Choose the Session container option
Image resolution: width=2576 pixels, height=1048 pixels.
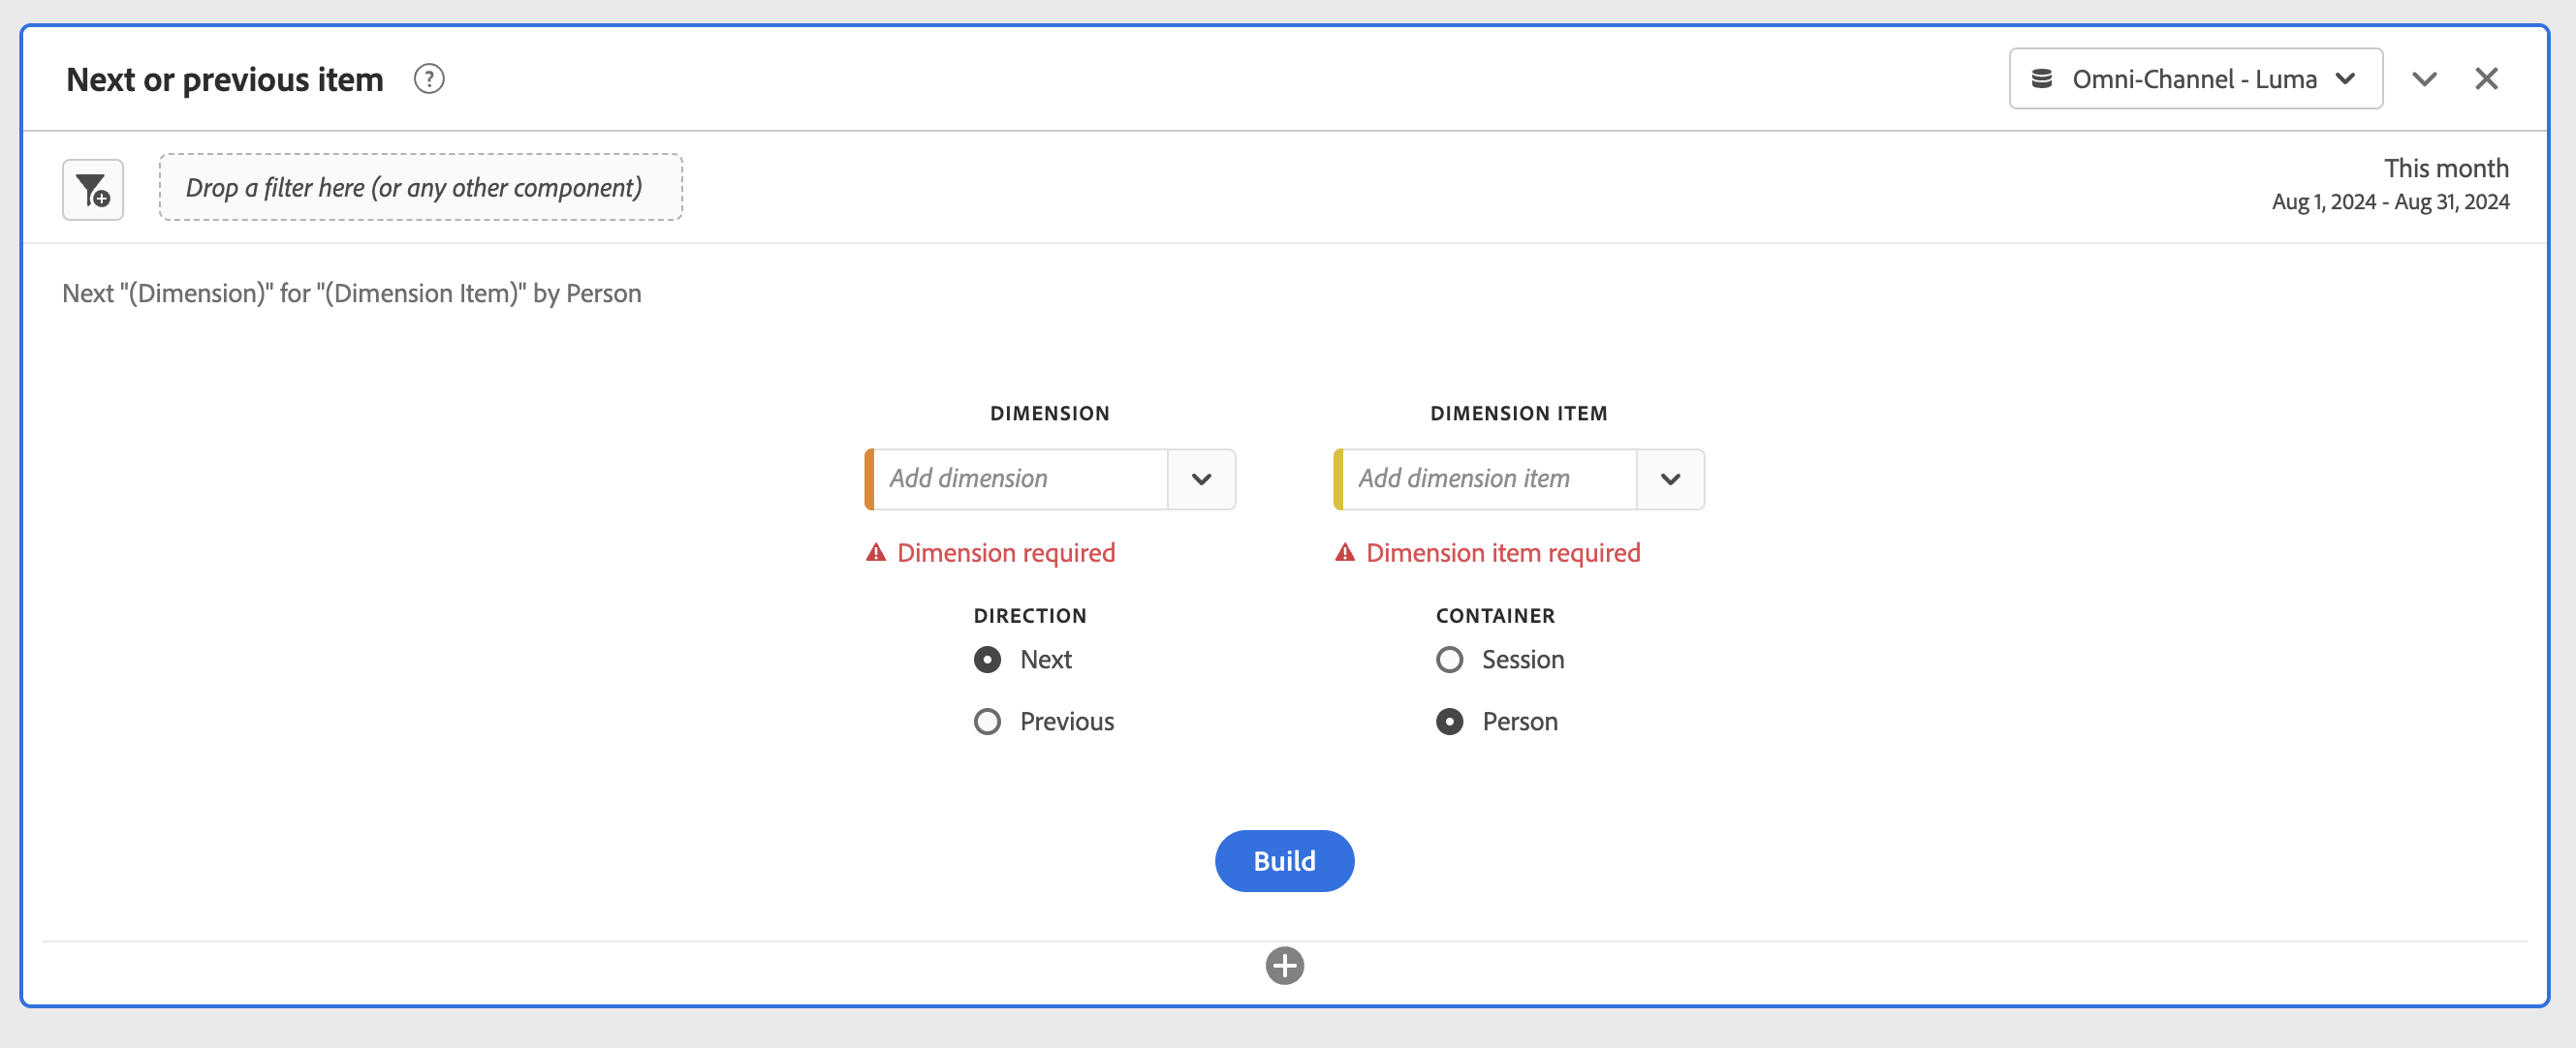click(x=1449, y=660)
